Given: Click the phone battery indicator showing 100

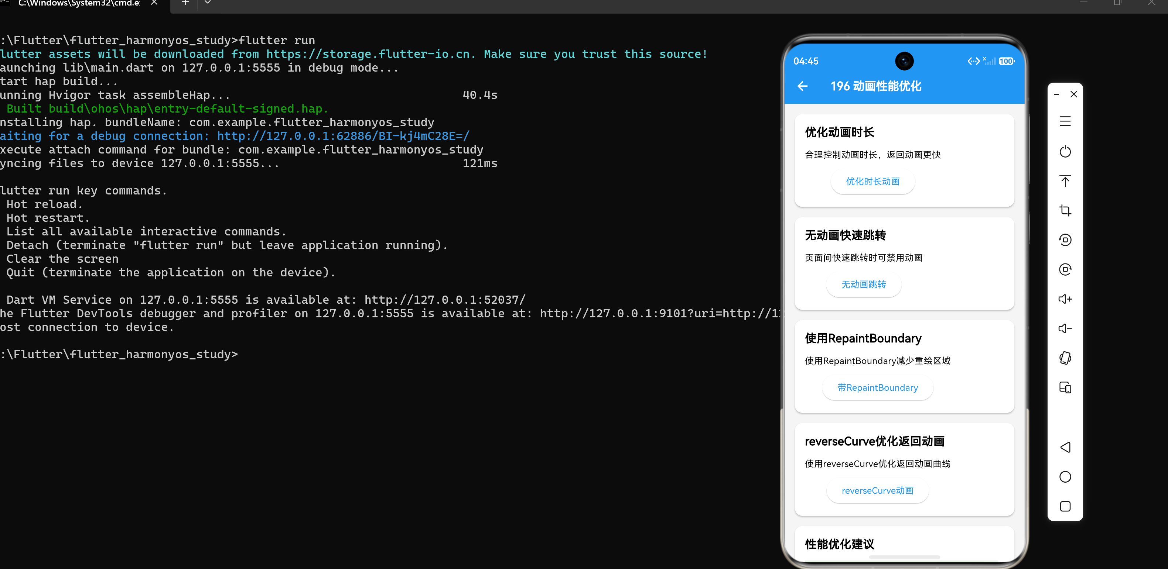Looking at the screenshot, I should (x=1006, y=61).
